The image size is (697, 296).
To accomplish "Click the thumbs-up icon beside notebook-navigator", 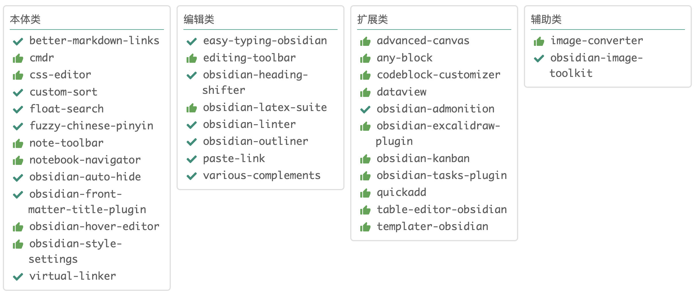I will click(18, 160).
